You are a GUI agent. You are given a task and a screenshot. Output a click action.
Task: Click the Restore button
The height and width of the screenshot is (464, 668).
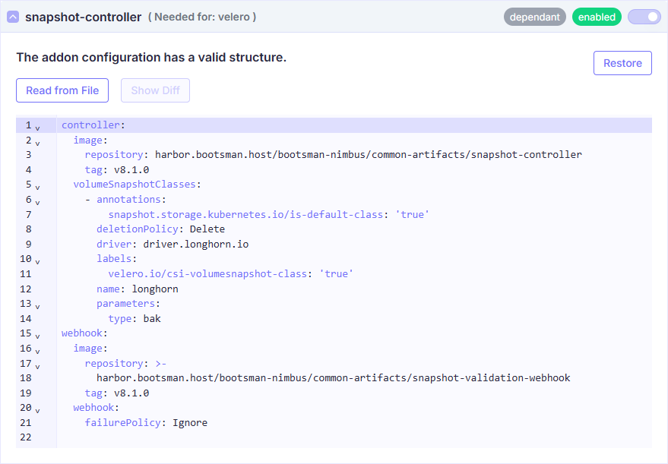622,63
